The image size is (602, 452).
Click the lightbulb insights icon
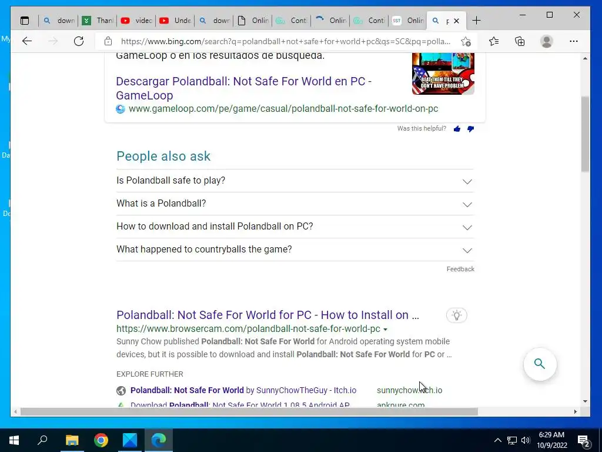pyautogui.click(x=456, y=315)
